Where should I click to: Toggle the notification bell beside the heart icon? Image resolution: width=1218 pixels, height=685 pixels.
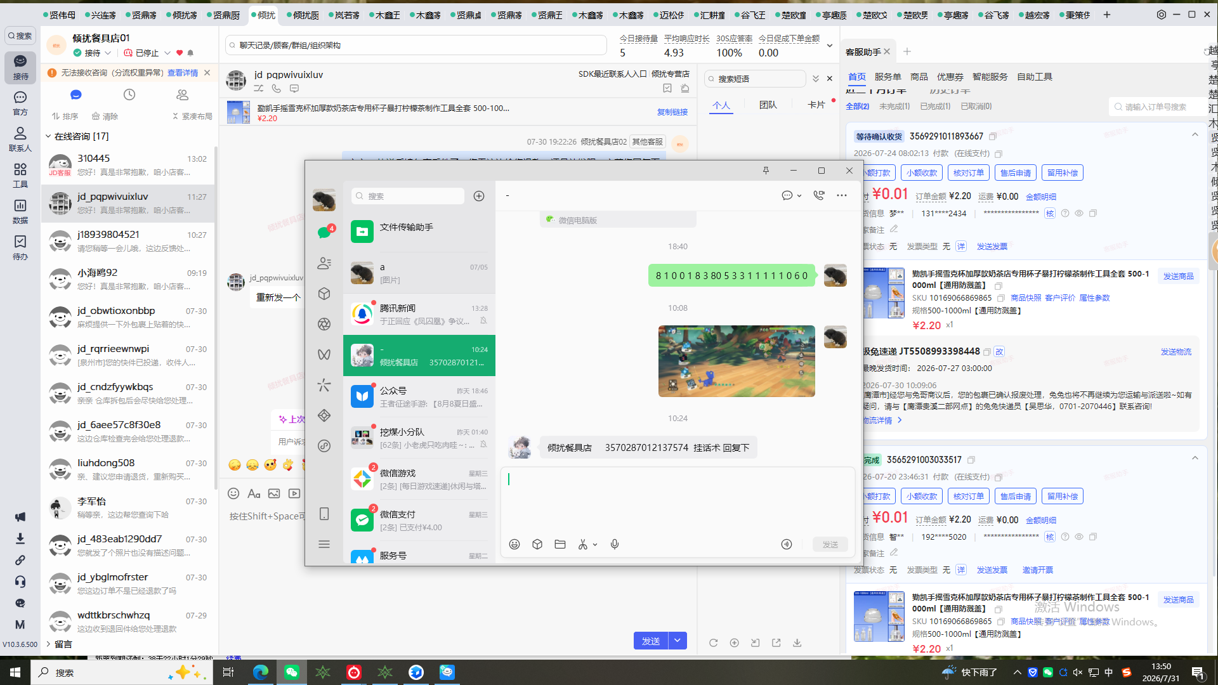coord(190,53)
